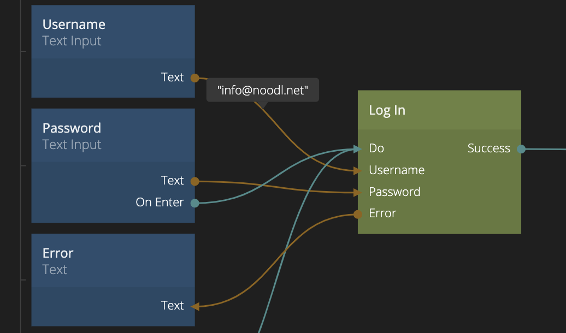Click the Log In Error output port dot
Viewport: 566px width, 333px height.
358,214
